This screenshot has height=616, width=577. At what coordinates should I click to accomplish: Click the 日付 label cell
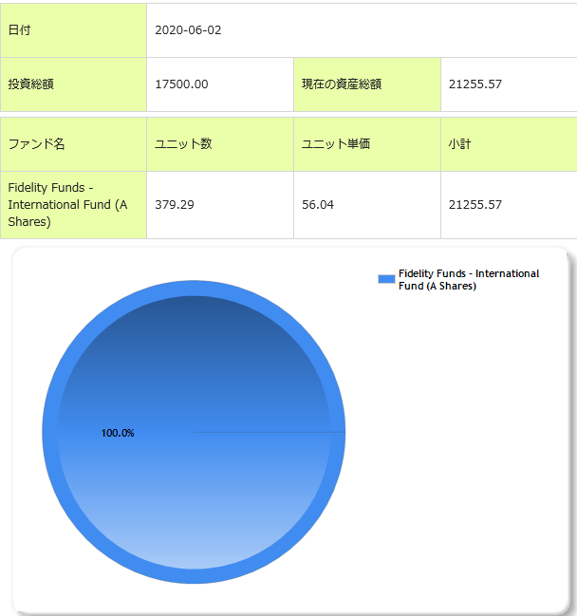click(x=19, y=30)
